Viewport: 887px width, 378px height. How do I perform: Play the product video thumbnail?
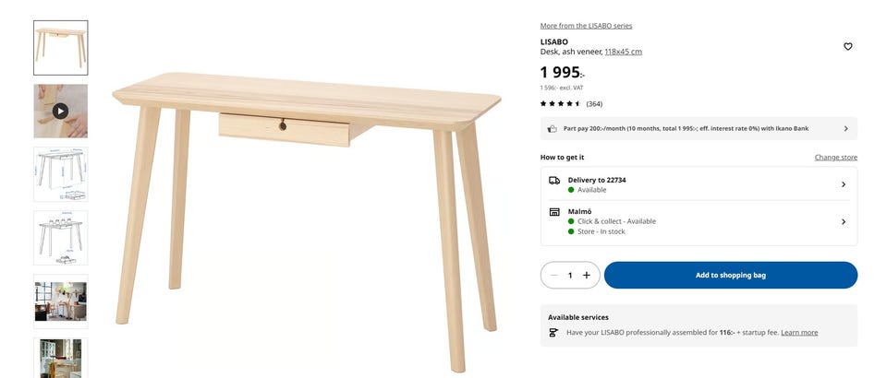61,112
